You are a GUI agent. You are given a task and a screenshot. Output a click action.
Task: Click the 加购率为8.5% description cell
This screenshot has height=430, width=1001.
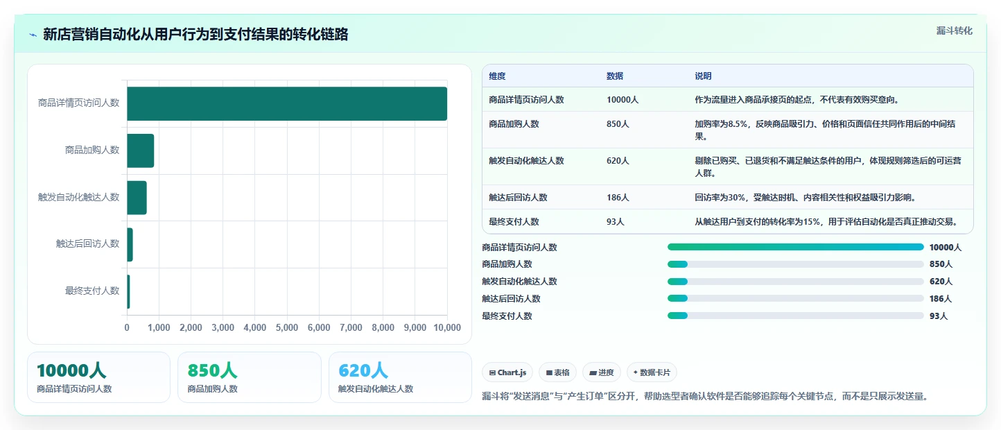point(829,130)
